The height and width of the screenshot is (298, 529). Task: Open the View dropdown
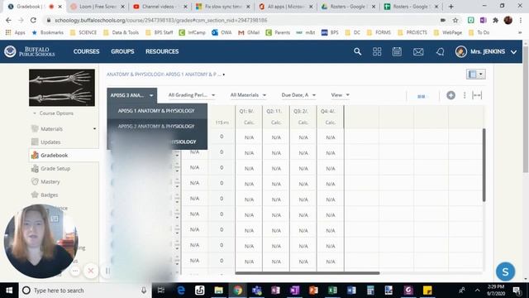tap(340, 95)
